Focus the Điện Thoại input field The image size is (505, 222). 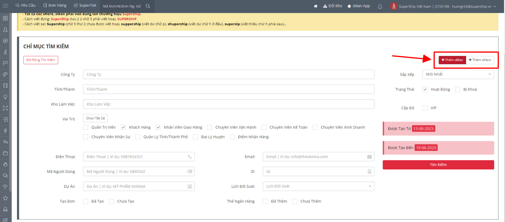point(139,157)
